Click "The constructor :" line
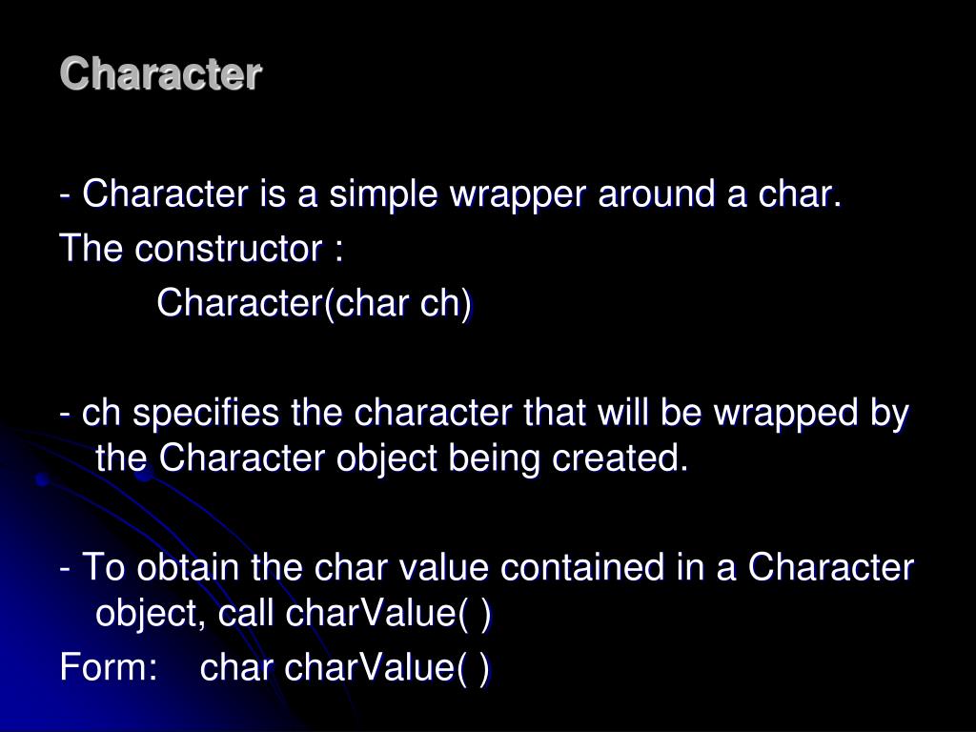This screenshot has height=732, width=976. click(x=202, y=249)
